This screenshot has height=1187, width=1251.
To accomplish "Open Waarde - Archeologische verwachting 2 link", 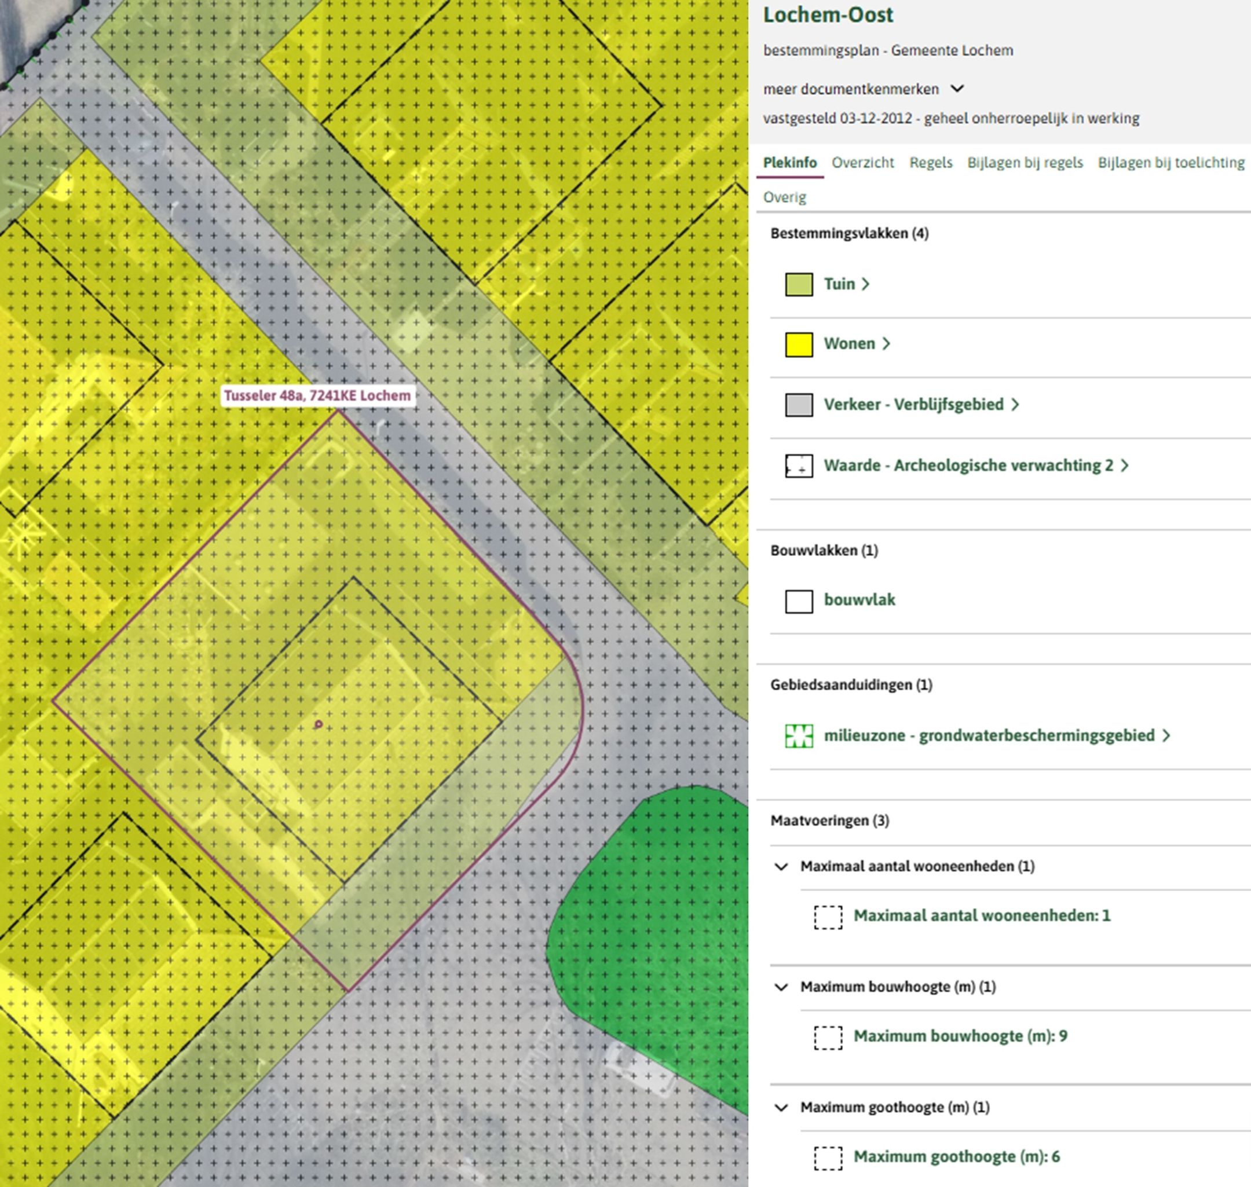I will (968, 466).
